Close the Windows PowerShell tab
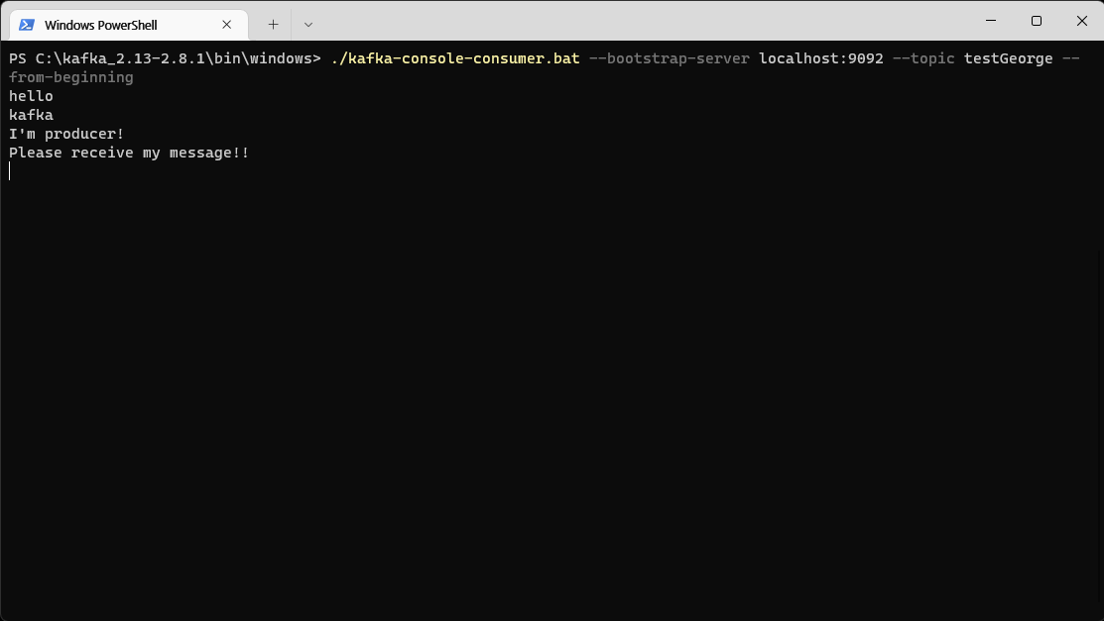The width and height of the screenshot is (1104, 621). coord(227,25)
